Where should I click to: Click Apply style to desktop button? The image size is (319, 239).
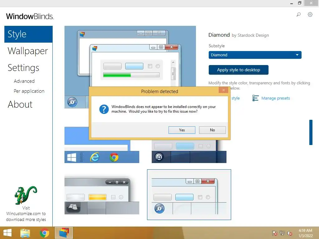pos(238,70)
